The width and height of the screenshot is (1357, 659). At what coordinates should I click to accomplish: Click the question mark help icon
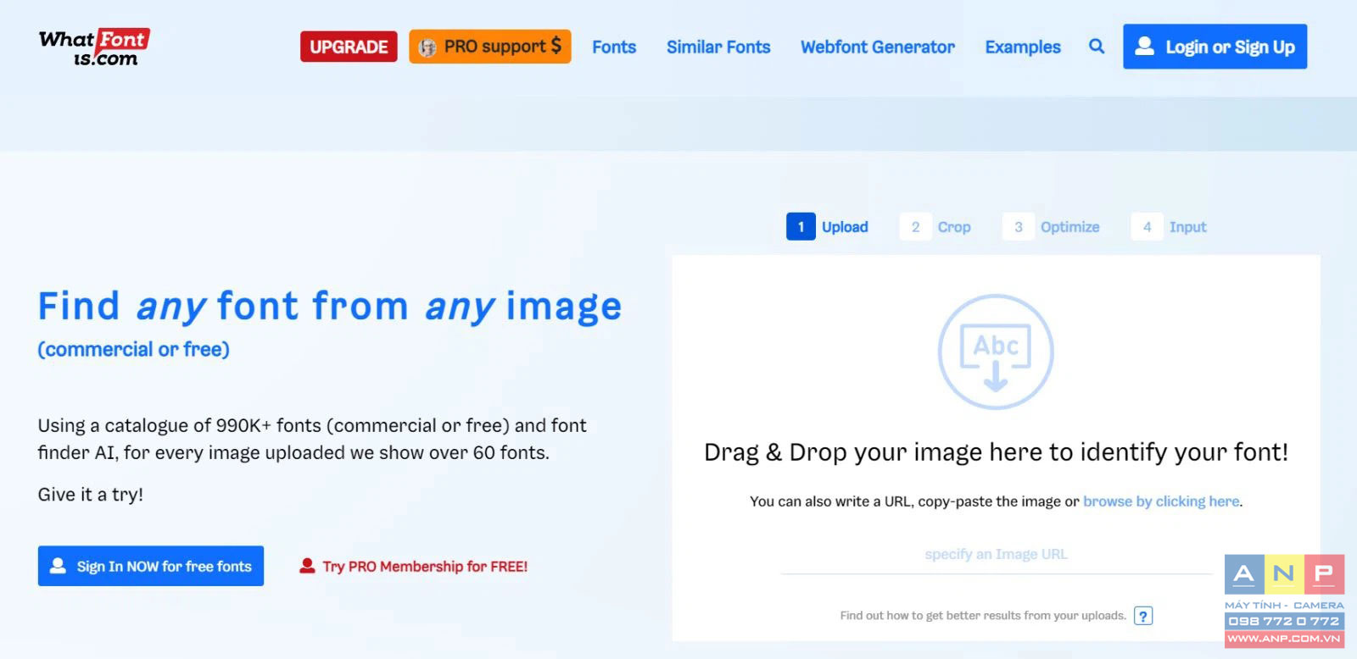click(1143, 616)
